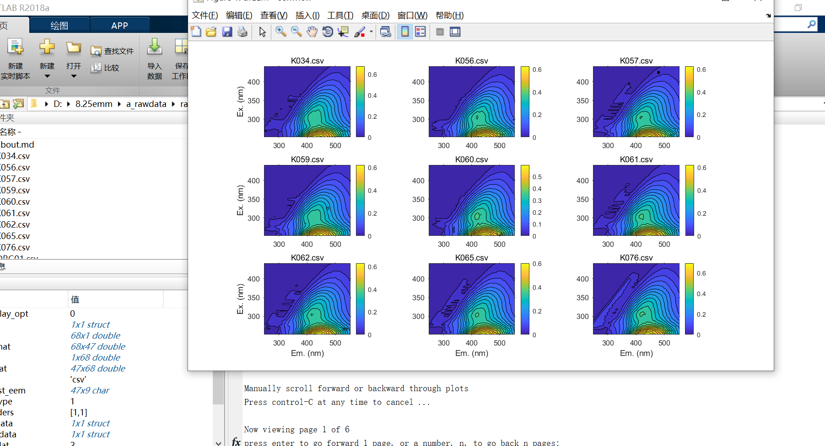The image size is (825, 446).
Task: Sort files by 名称 column header
Action: [8, 132]
